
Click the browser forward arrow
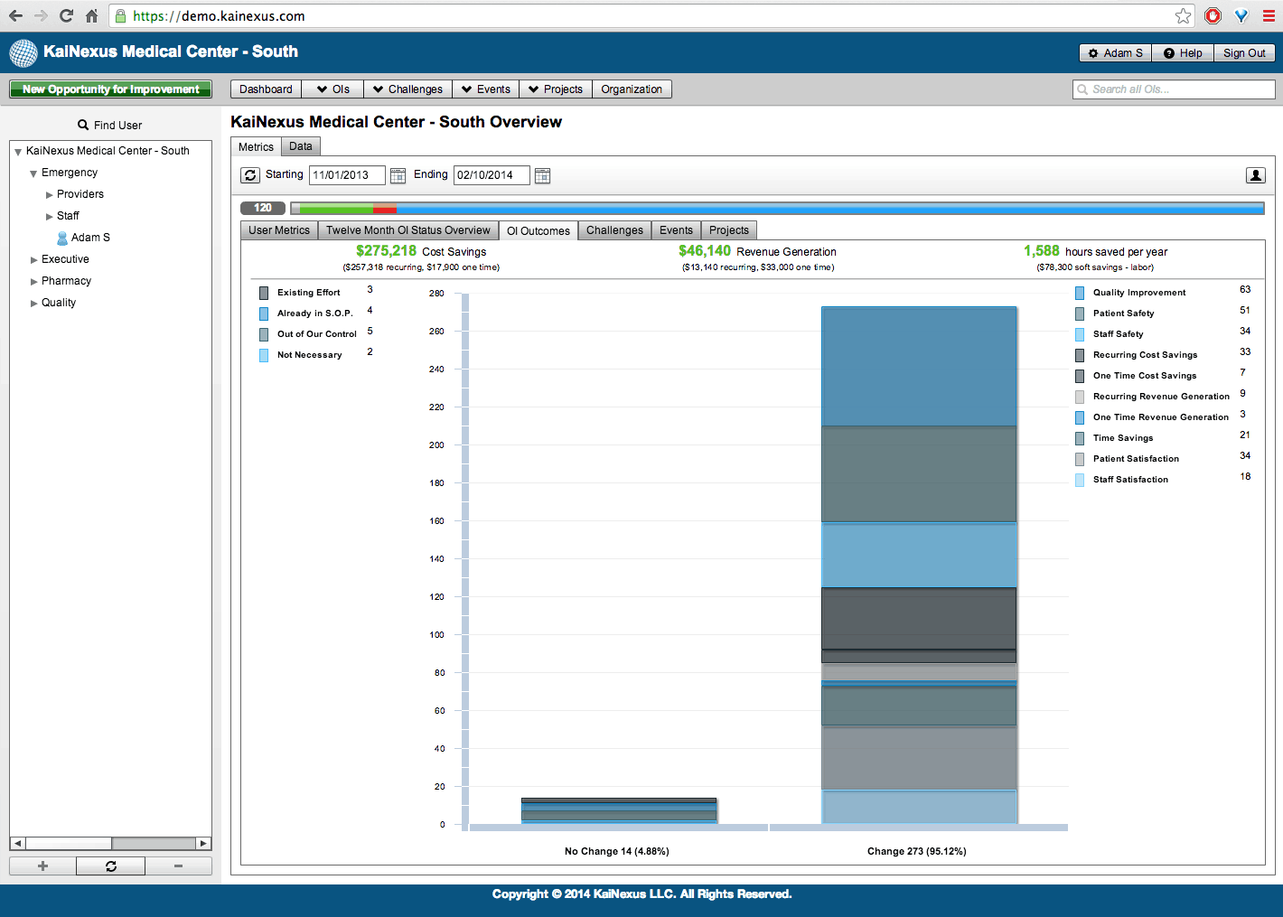[41, 15]
